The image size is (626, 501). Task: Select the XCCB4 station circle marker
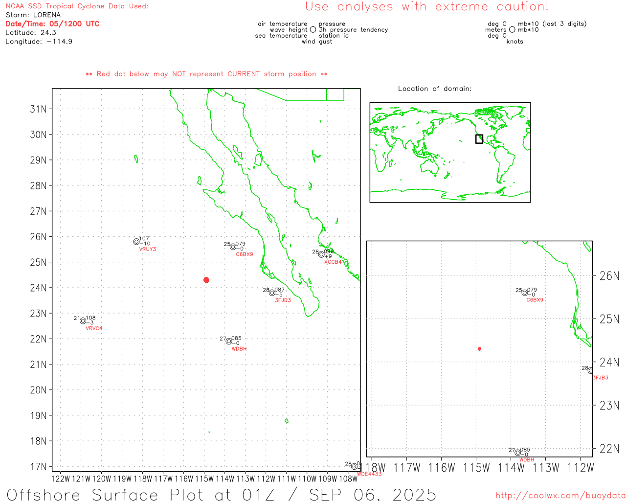(321, 254)
